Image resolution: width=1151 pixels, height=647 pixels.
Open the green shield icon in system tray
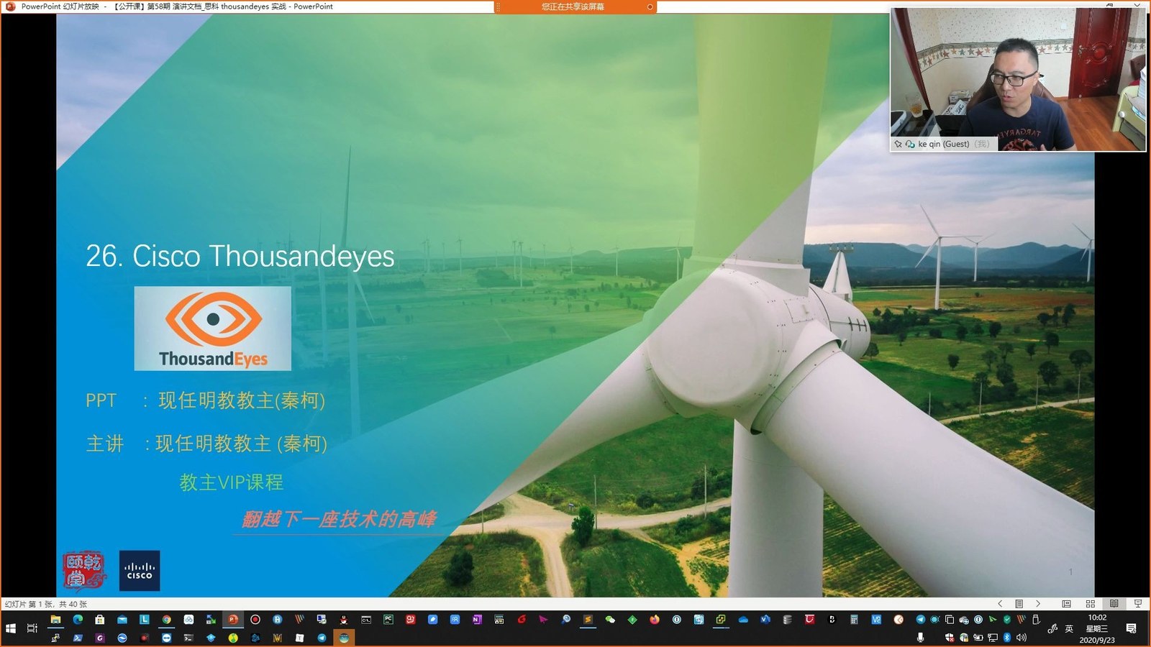pos(1007,619)
